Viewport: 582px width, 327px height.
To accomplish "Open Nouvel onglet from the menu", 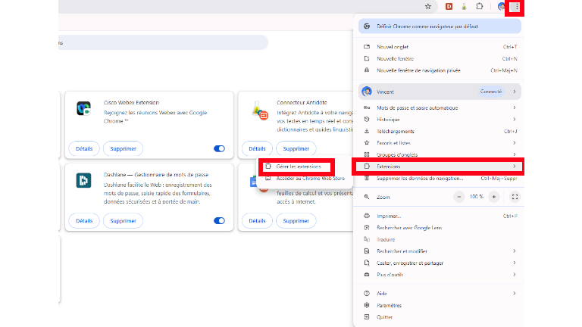I will [x=440, y=47].
